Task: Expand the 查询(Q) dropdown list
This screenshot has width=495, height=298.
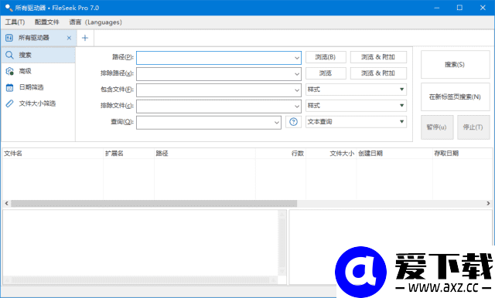Action: point(277,123)
